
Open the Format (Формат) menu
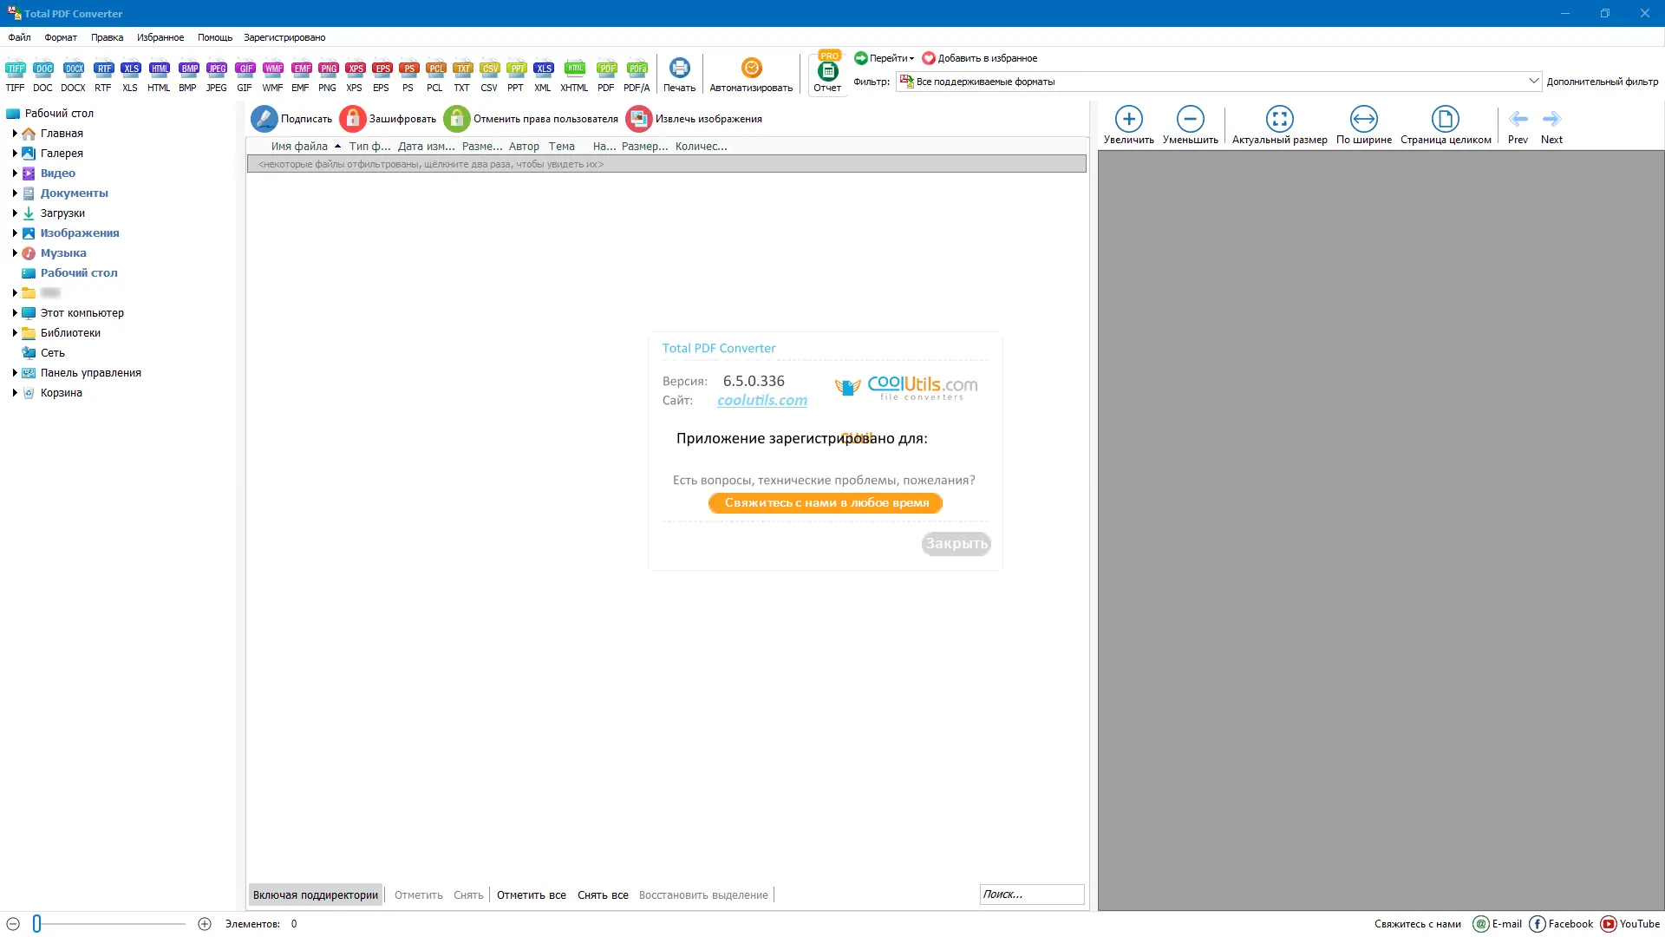(x=61, y=37)
